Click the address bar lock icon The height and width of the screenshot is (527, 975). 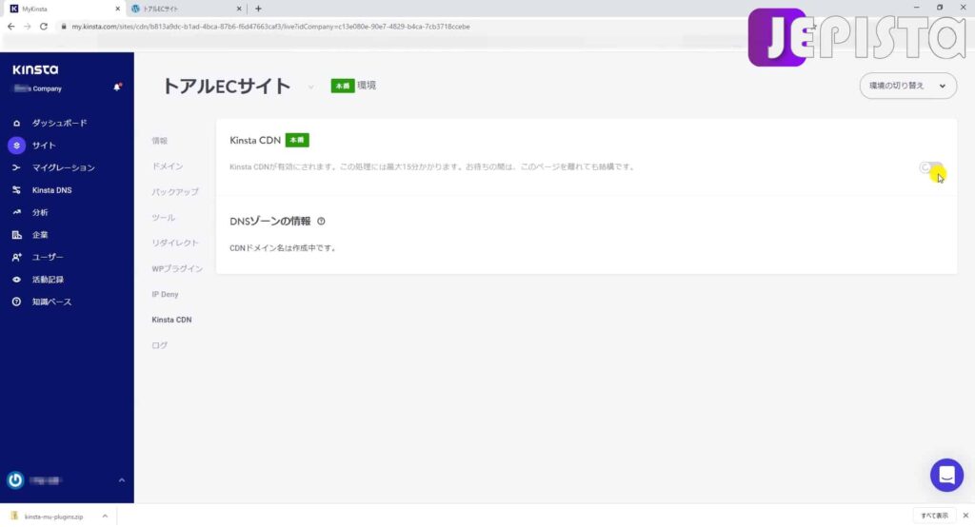(x=64, y=27)
